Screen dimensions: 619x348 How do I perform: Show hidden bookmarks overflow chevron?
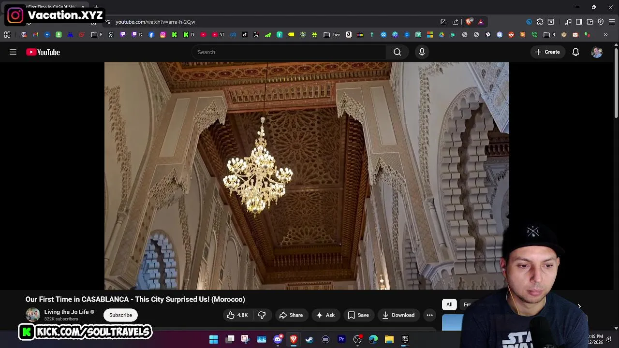(x=606, y=35)
